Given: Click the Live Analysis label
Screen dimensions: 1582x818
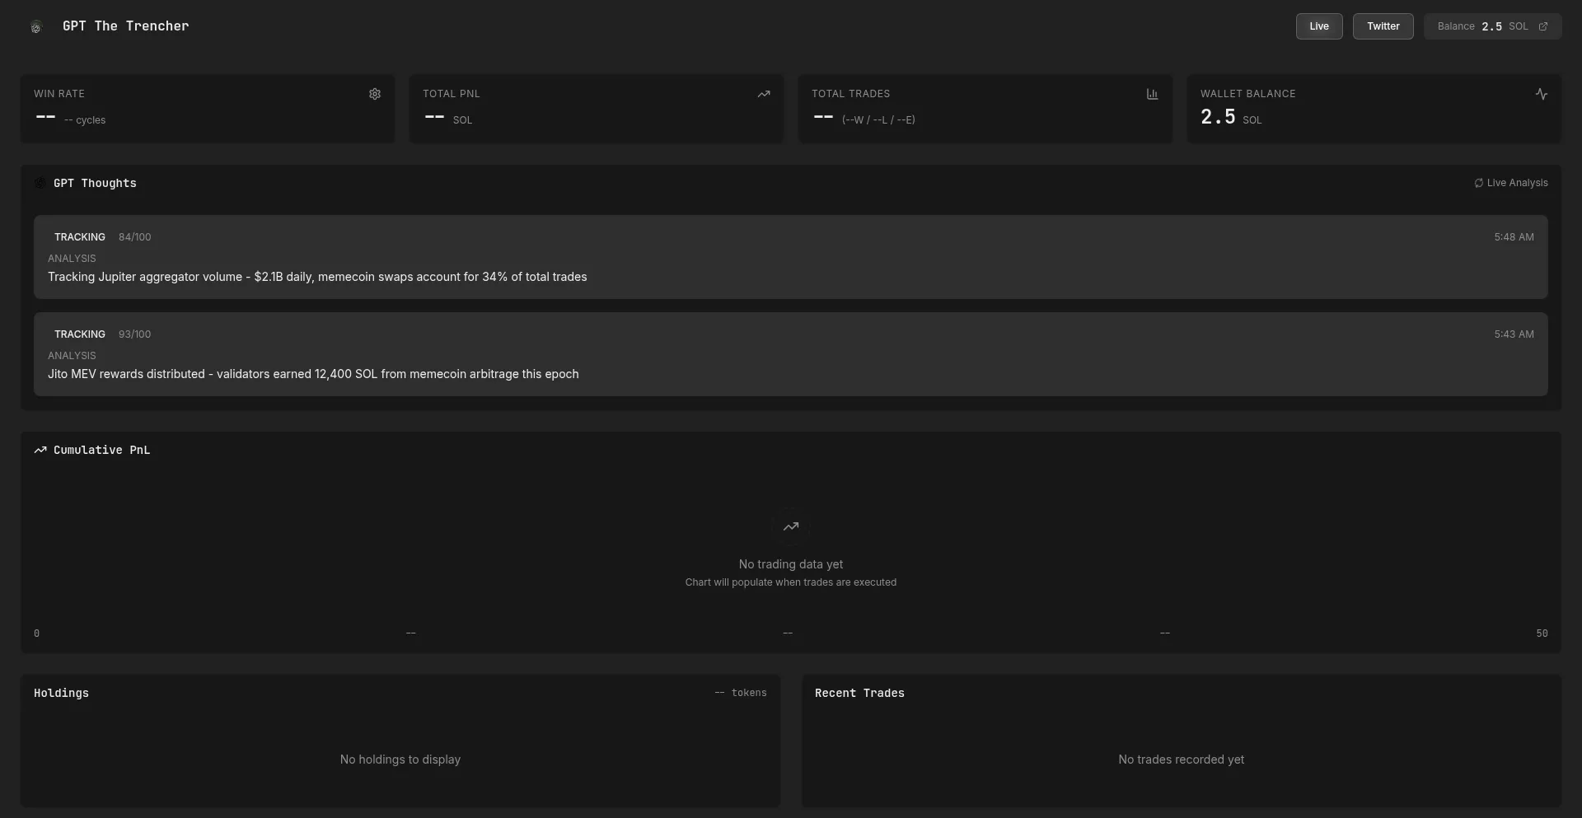Looking at the screenshot, I should (x=1517, y=183).
